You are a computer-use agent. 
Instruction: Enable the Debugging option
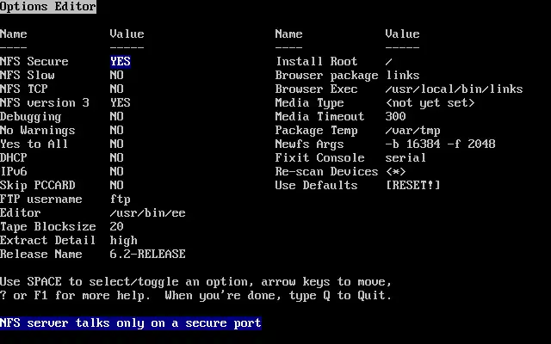tap(117, 117)
